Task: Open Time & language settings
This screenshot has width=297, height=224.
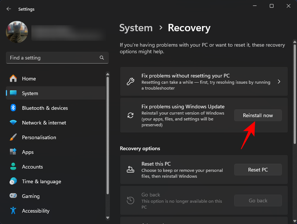Action: coord(56,181)
